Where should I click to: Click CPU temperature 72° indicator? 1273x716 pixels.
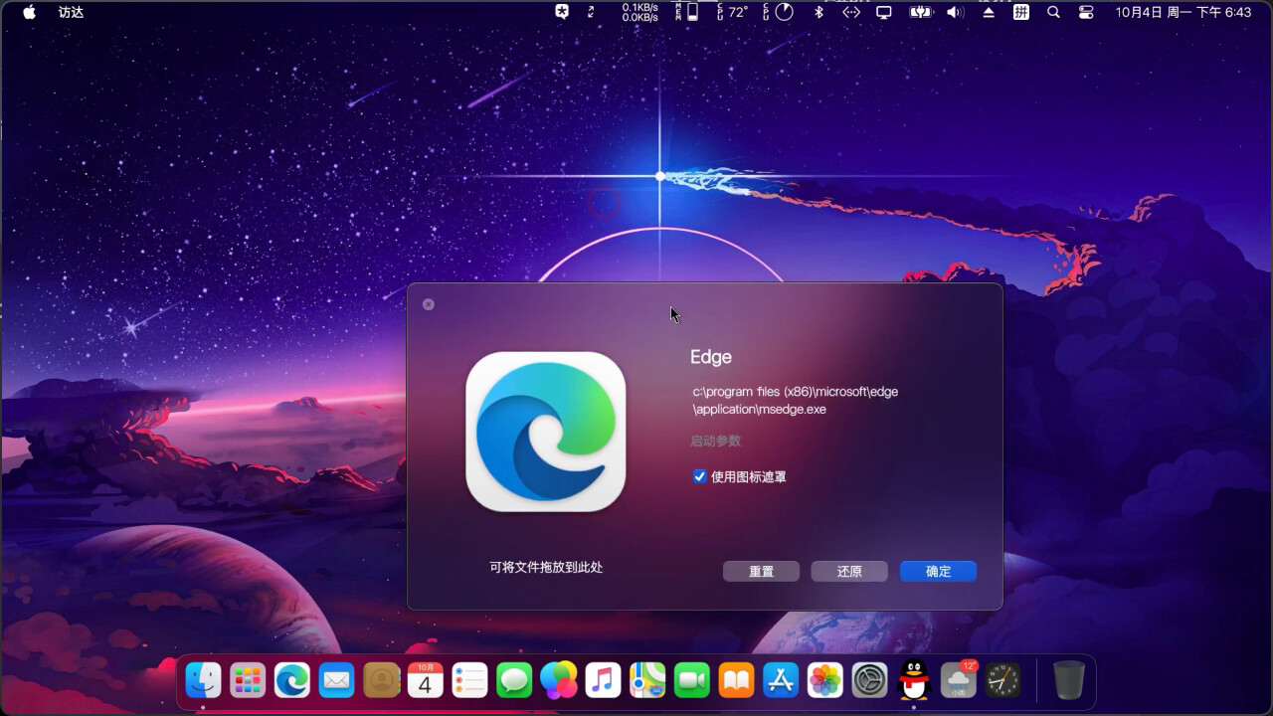pos(733,12)
